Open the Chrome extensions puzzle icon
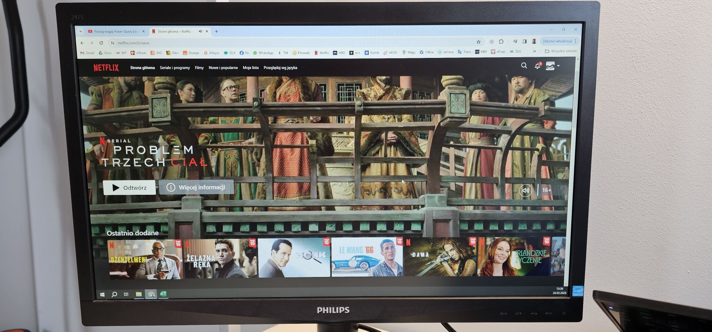This screenshot has height=332, width=712. click(501, 42)
